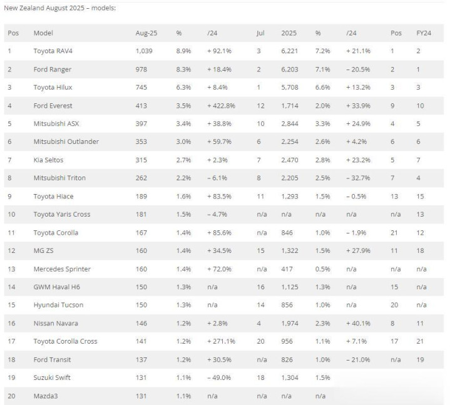Click the Toyota Yaris Cross entry
This screenshot has height=405, width=450.
coord(62,215)
